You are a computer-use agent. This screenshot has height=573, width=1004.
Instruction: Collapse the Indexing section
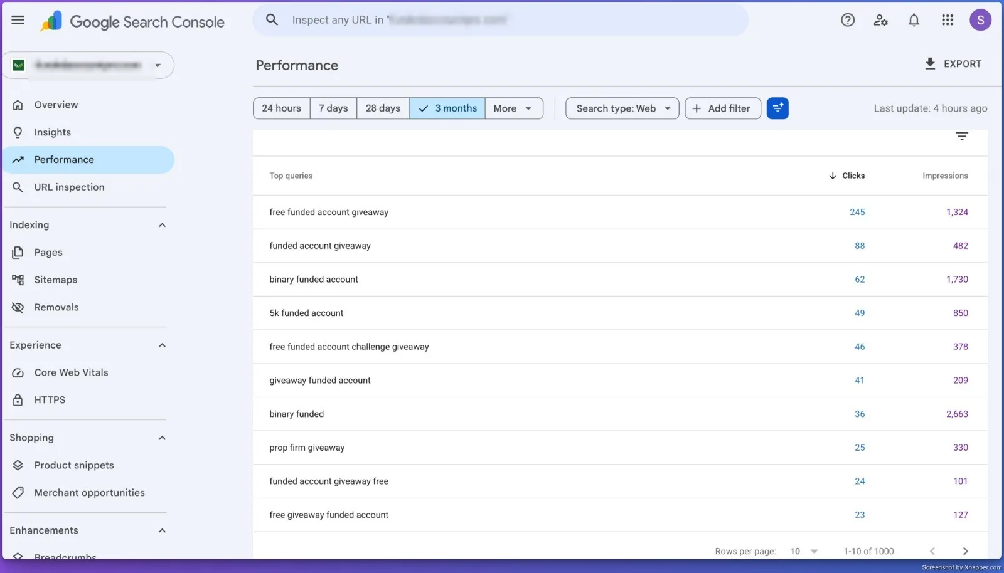point(162,225)
